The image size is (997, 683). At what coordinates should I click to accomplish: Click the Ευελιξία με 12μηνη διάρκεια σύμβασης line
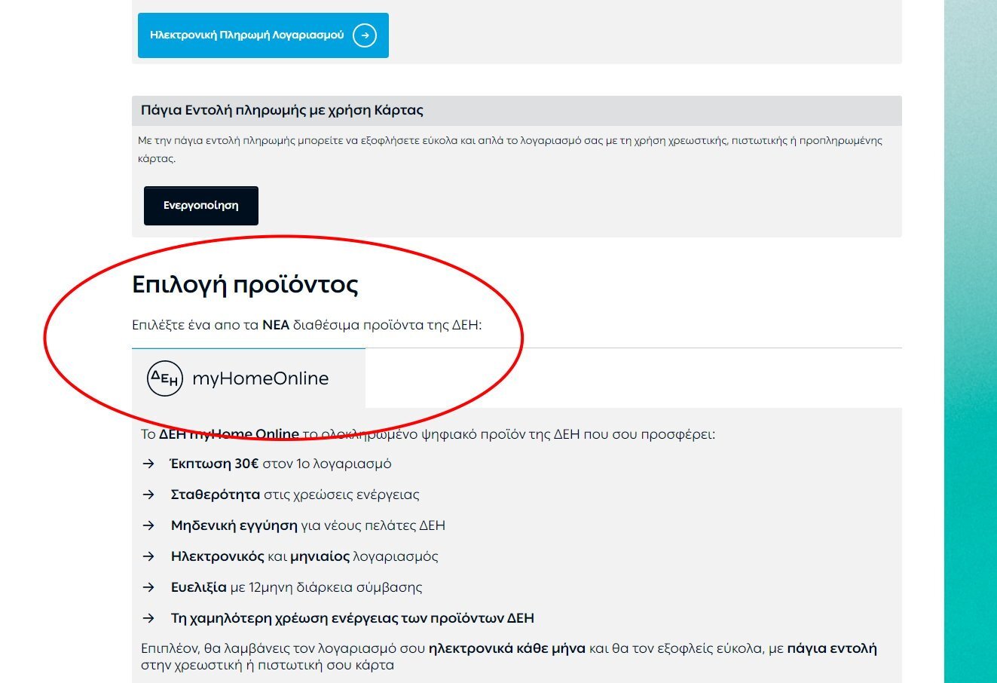297,587
